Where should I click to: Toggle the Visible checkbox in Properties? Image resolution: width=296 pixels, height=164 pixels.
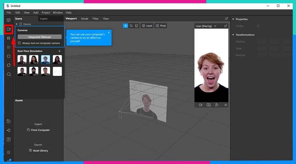[x=258, y=26]
